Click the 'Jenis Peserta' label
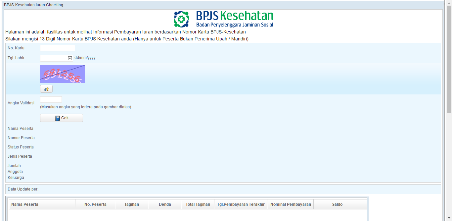This screenshot has height=221, width=452. click(x=20, y=156)
